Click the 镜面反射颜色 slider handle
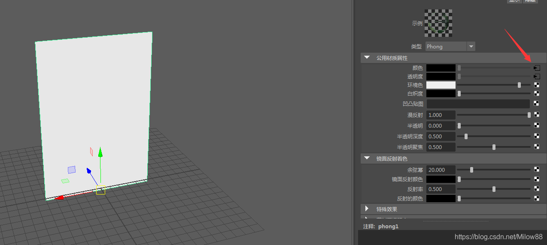Image resolution: width=547 pixels, height=245 pixels. point(459,179)
